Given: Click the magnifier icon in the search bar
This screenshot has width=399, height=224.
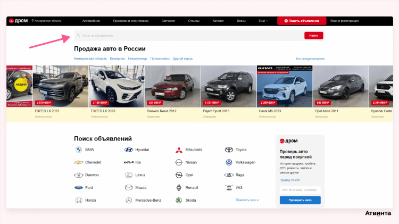Looking at the screenshot, I should click(x=78, y=36).
